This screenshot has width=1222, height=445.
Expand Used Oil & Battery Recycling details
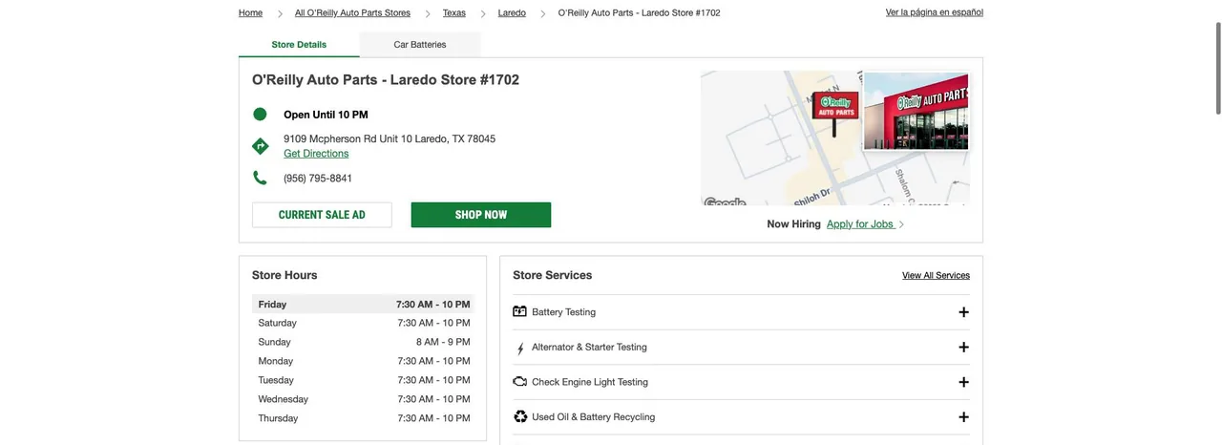[x=963, y=417]
